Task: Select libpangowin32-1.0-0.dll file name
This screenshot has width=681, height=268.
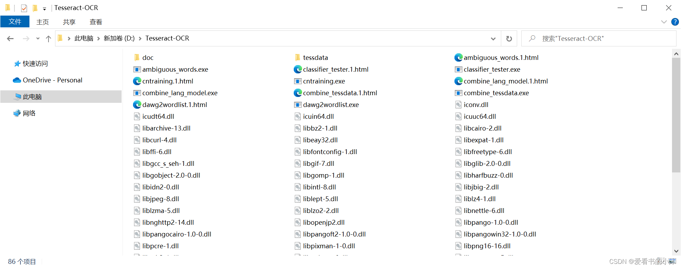Action: tap(500, 234)
